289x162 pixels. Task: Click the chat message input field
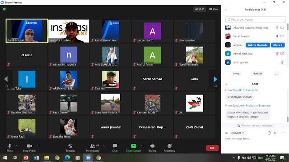[x=255, y=139]
